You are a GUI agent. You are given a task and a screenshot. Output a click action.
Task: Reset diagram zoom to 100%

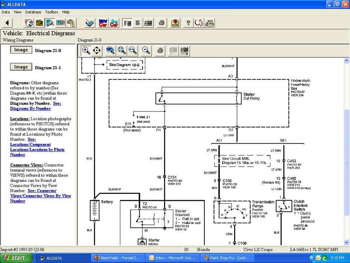[110, 50]
